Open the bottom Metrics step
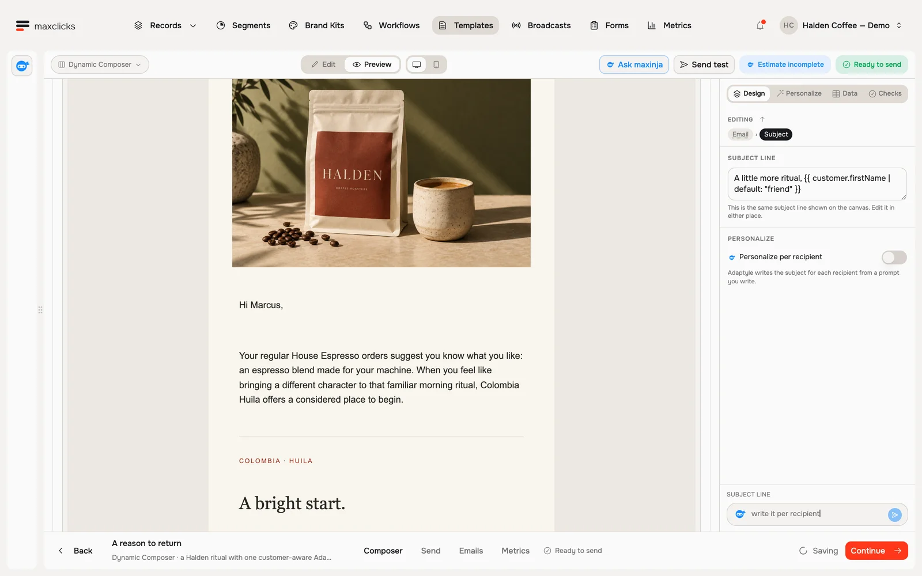 point(515,551)
